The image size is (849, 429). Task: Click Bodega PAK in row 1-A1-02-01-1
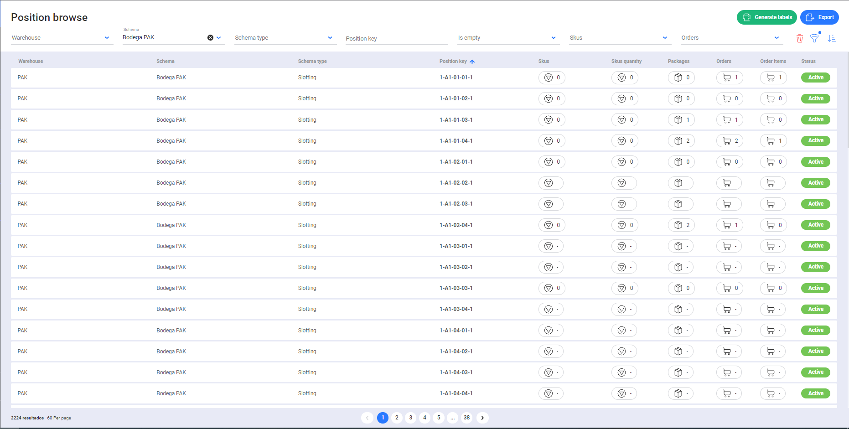(171, 162)
